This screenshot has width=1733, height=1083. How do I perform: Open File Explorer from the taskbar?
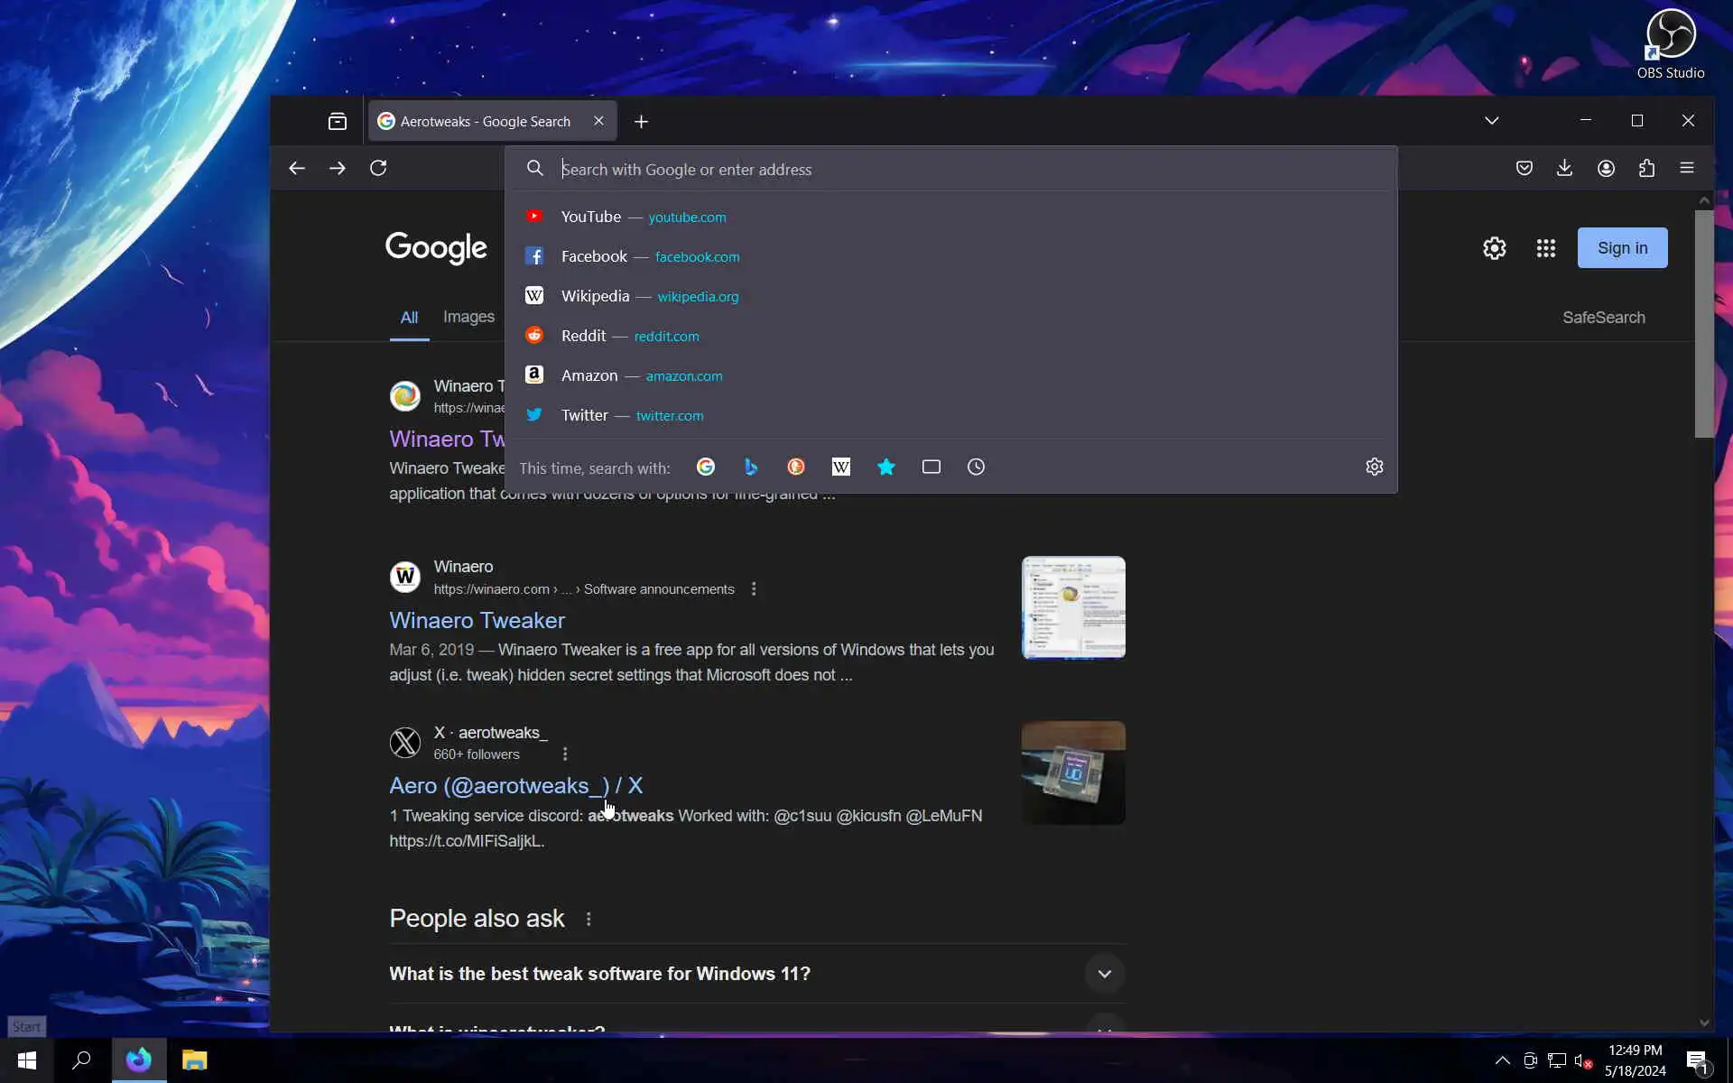tap(194, 1060)
